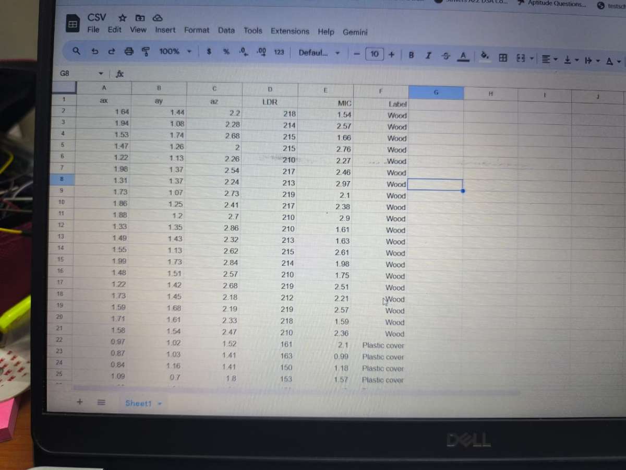This screenshot has width=626, height=470.
Task: Open the text color picker
Action: point(463,56)
